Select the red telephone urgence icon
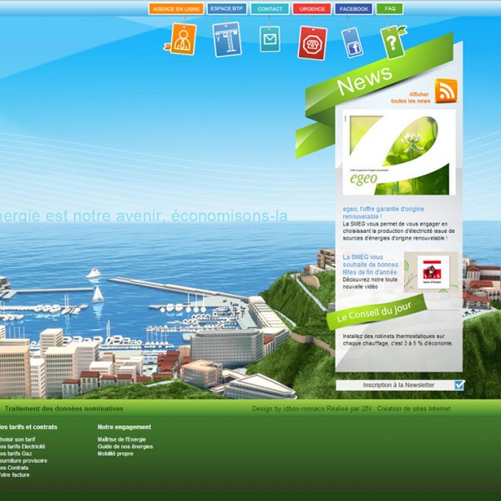This screenshot has height=501, width=501. (311, 43)
